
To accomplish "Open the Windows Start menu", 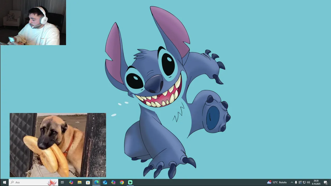I will (4, 182).
